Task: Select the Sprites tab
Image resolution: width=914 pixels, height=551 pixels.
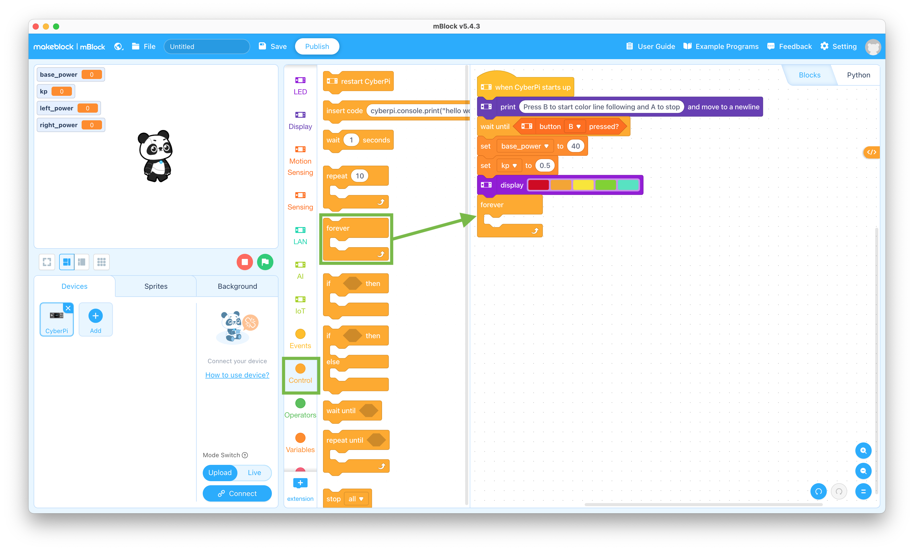Action: pyautogui.click(x=155, y=286)
